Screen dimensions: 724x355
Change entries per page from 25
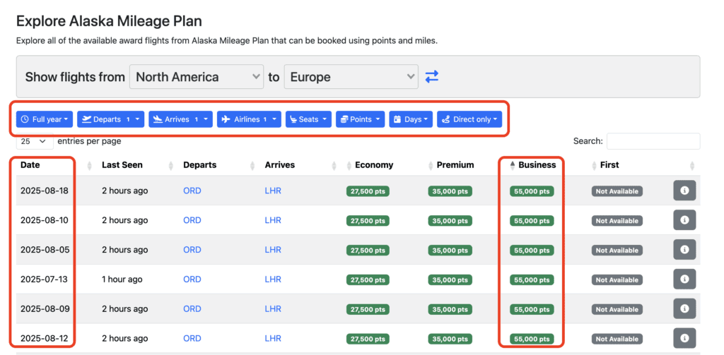35,141
